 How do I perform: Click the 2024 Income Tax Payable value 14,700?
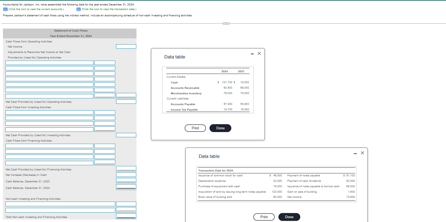(x=228, y=110)
